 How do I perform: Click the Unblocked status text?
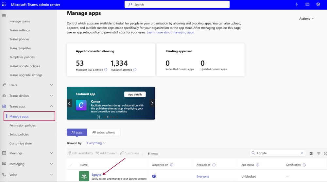click(x=249, y=176)
